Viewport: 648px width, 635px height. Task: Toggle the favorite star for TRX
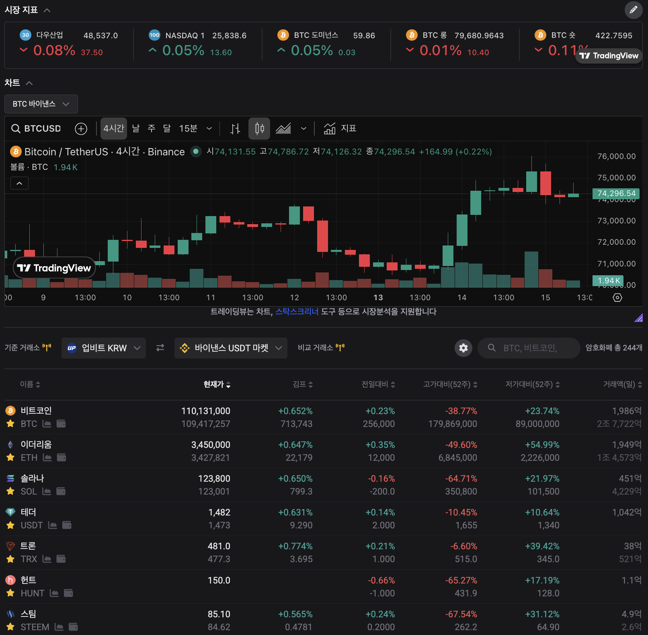10,559
